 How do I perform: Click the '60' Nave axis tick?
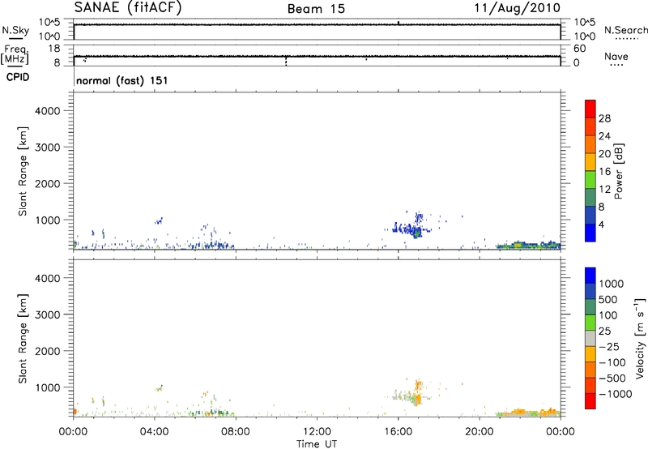[x=579, y=49]
